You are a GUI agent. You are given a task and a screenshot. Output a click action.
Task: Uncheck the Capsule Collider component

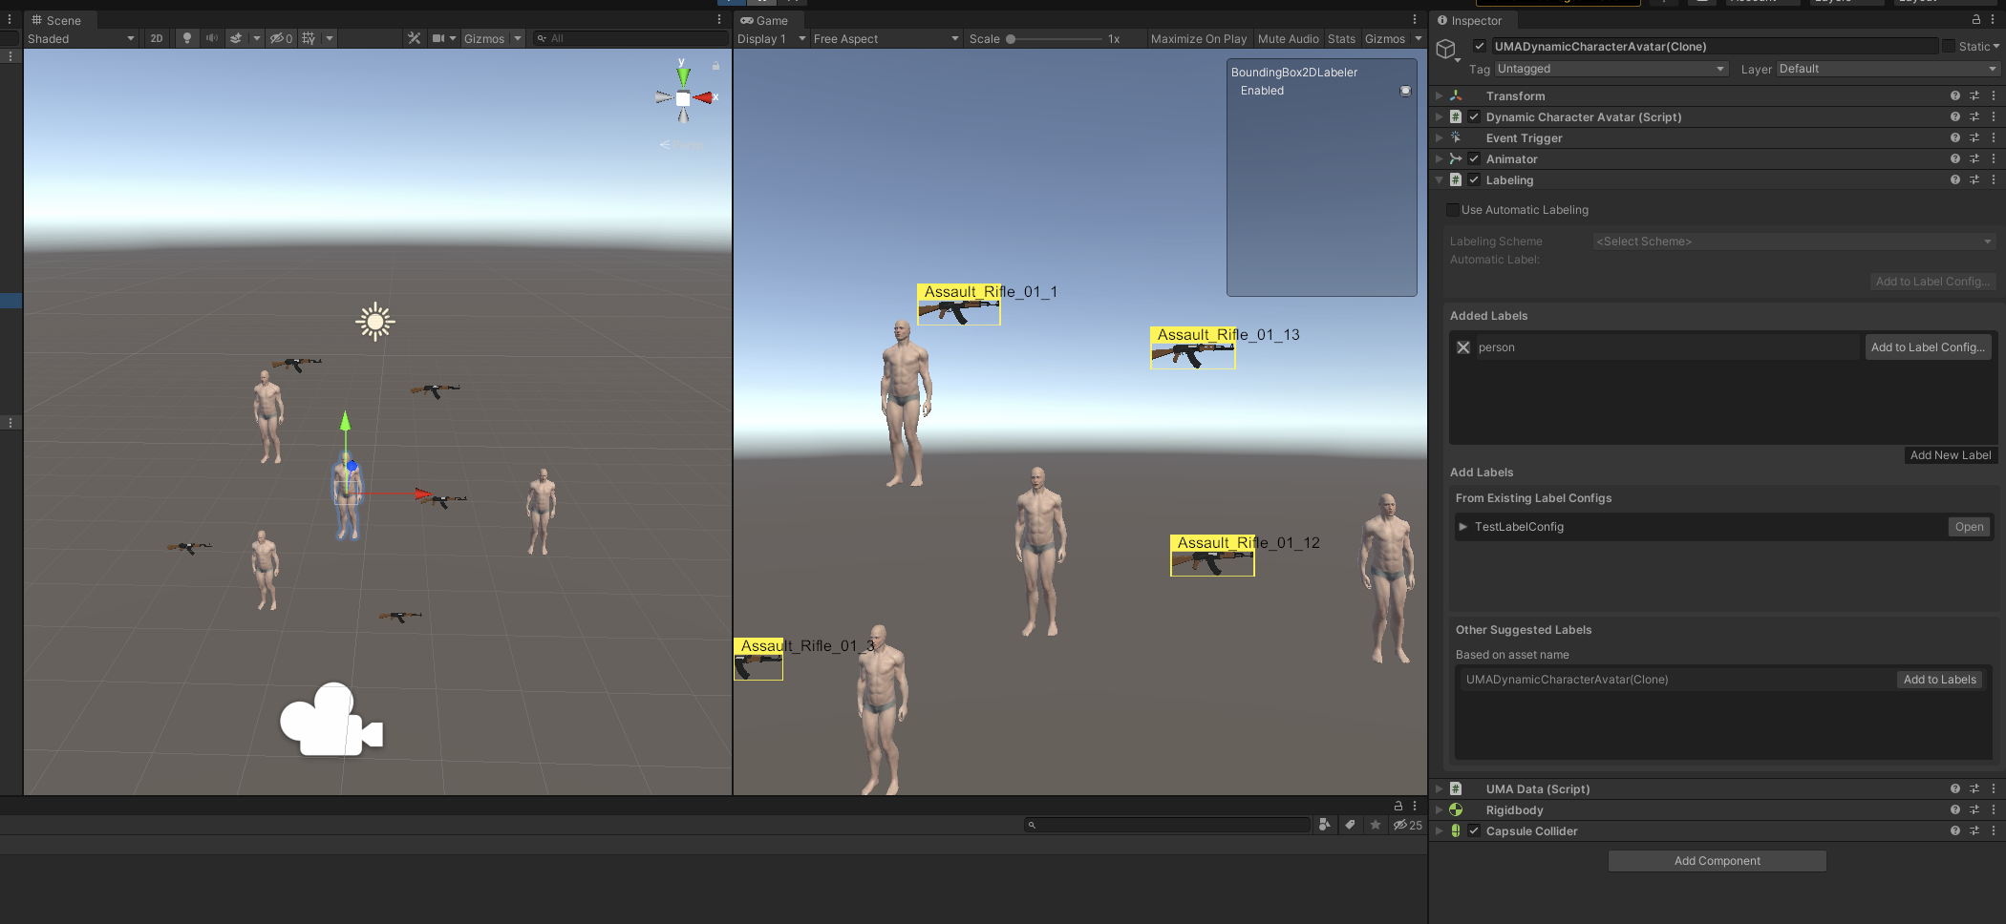pyautogui.click(x=1474, y=830)
